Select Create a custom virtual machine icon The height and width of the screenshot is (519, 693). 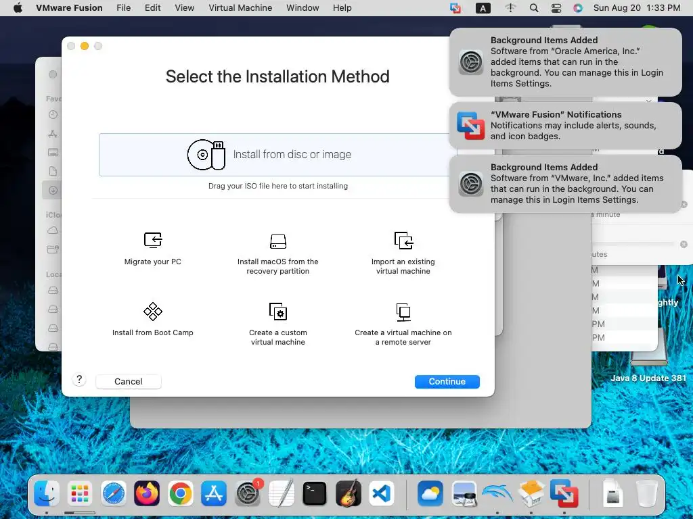pyautogui.click(x=278, y=312)
